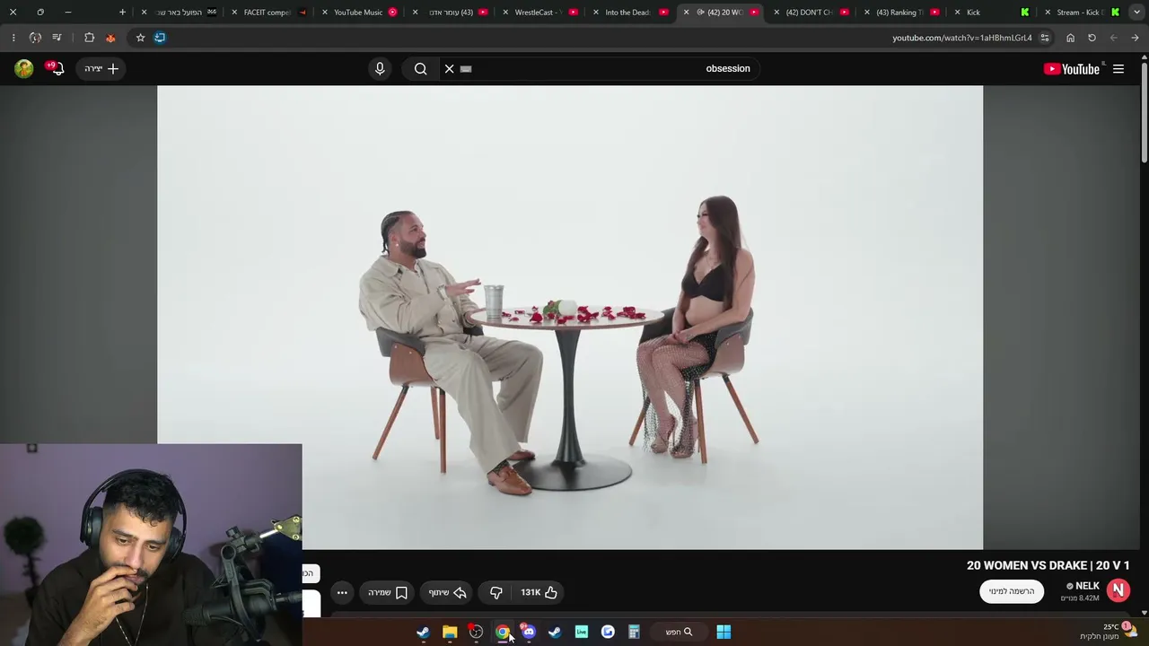The height and width of the screenshot is (646, 1149).
Task: Dislike the video with thumbs down
Action: [x=496, y=592]
